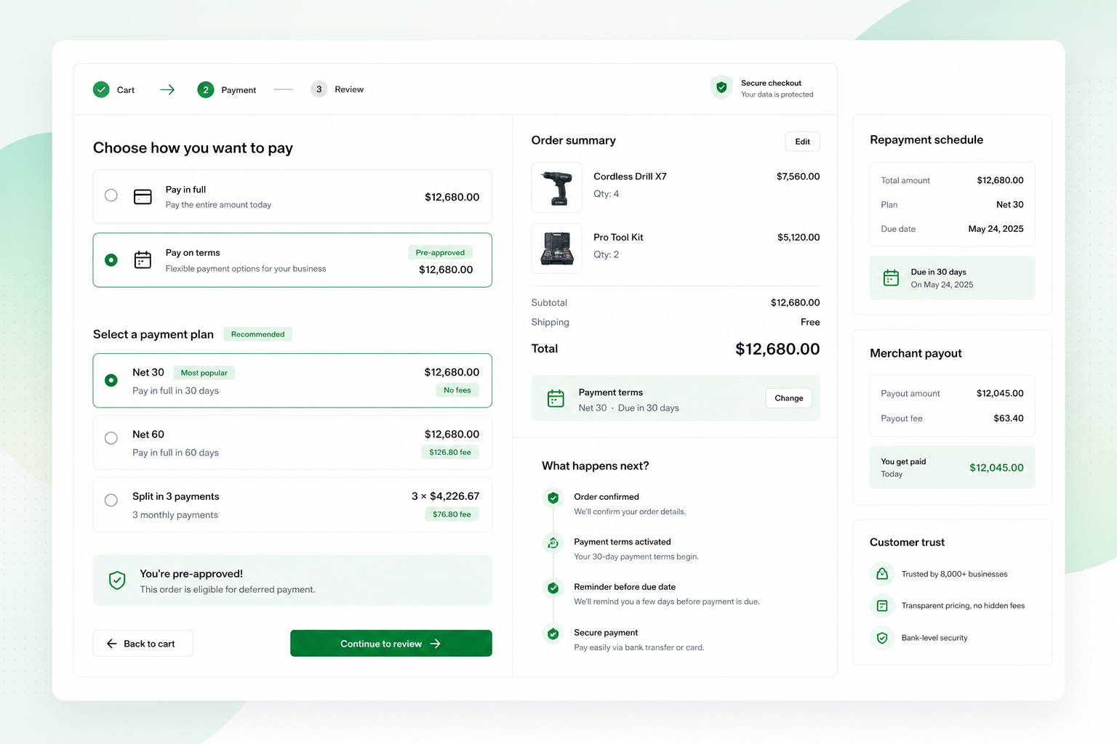1117x744 pixels.
Task: Click the Payment terms activated icon
Action: [553, 543]
